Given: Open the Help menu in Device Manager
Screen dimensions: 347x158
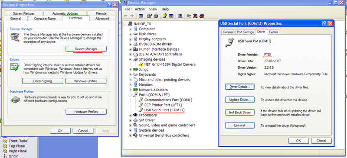Looking at the screenshot, I should coord(165,9).
